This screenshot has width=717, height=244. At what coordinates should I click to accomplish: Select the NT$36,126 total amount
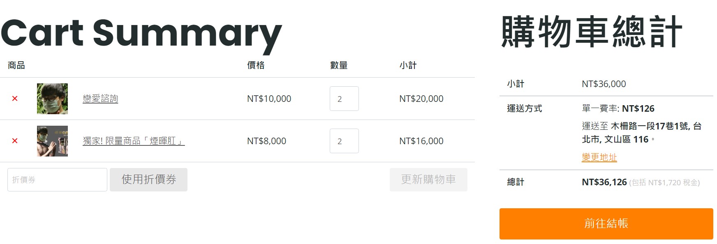(x=604, y=182)
